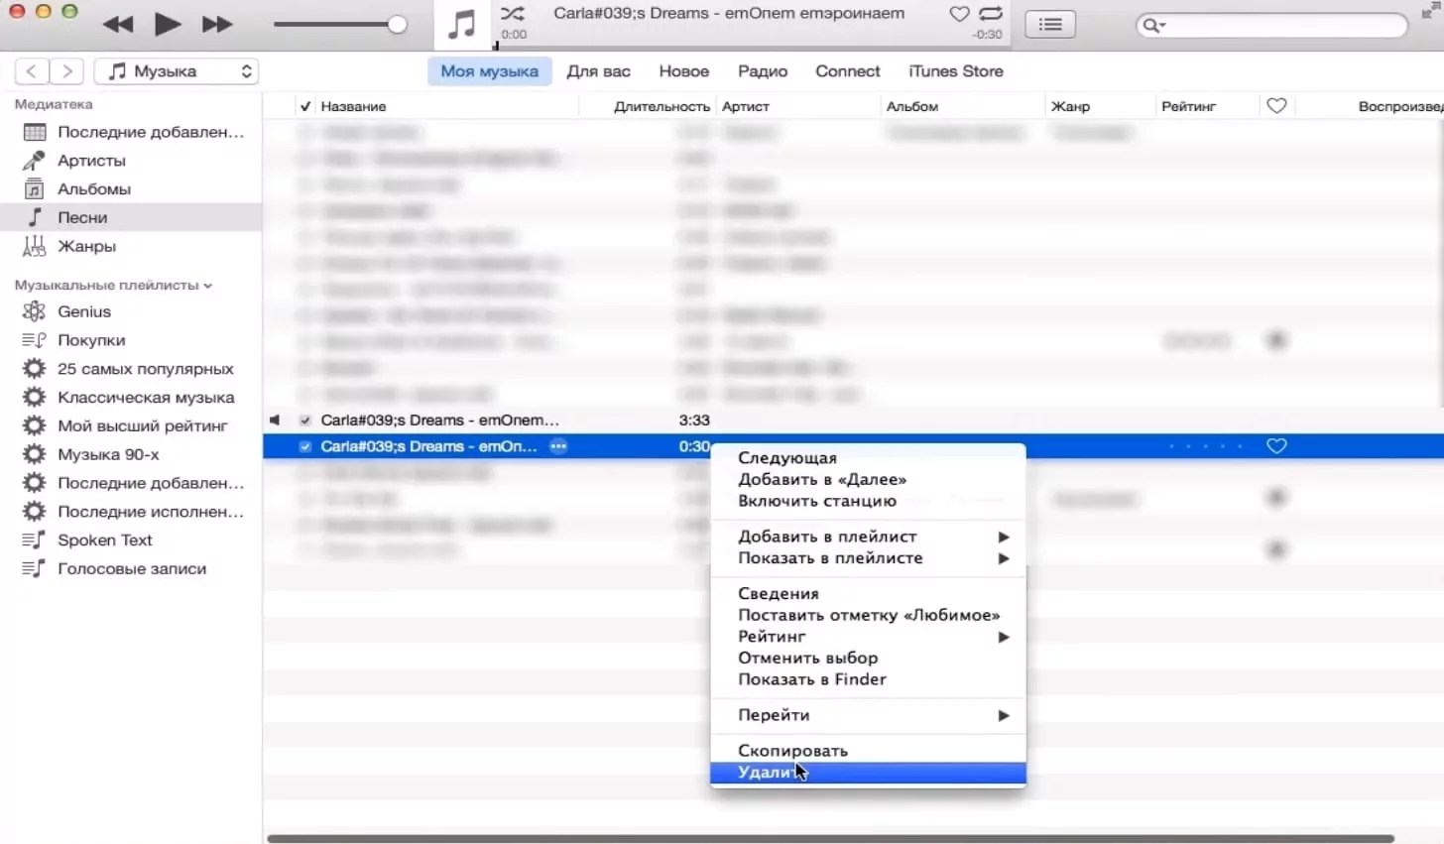
Task: Open the Новое tab
Action: (684, 71)
